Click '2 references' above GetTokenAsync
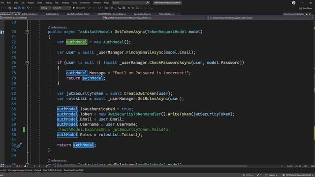 [57, 28]
